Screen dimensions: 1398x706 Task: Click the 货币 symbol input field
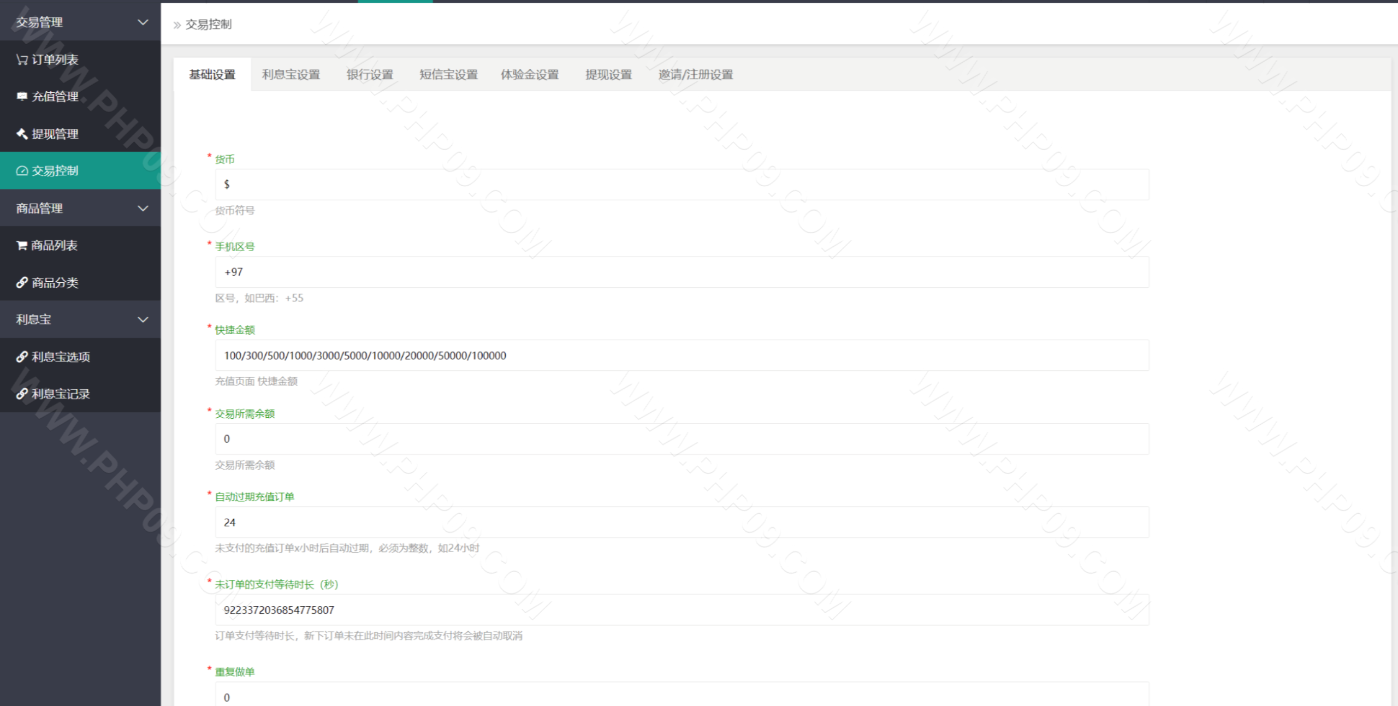(682, 185)
